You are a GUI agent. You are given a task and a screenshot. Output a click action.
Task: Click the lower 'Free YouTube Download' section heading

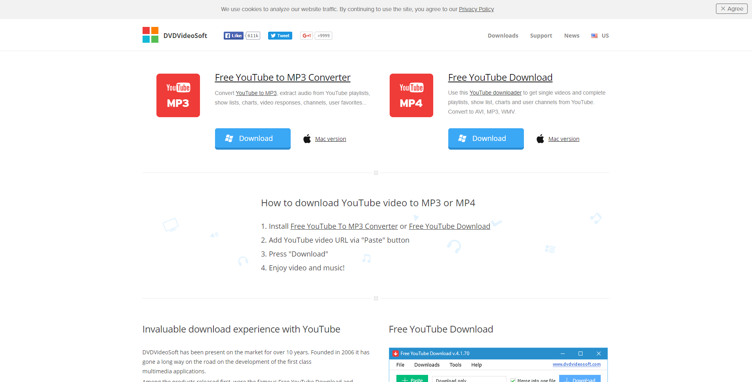click(x=441, y=329)
